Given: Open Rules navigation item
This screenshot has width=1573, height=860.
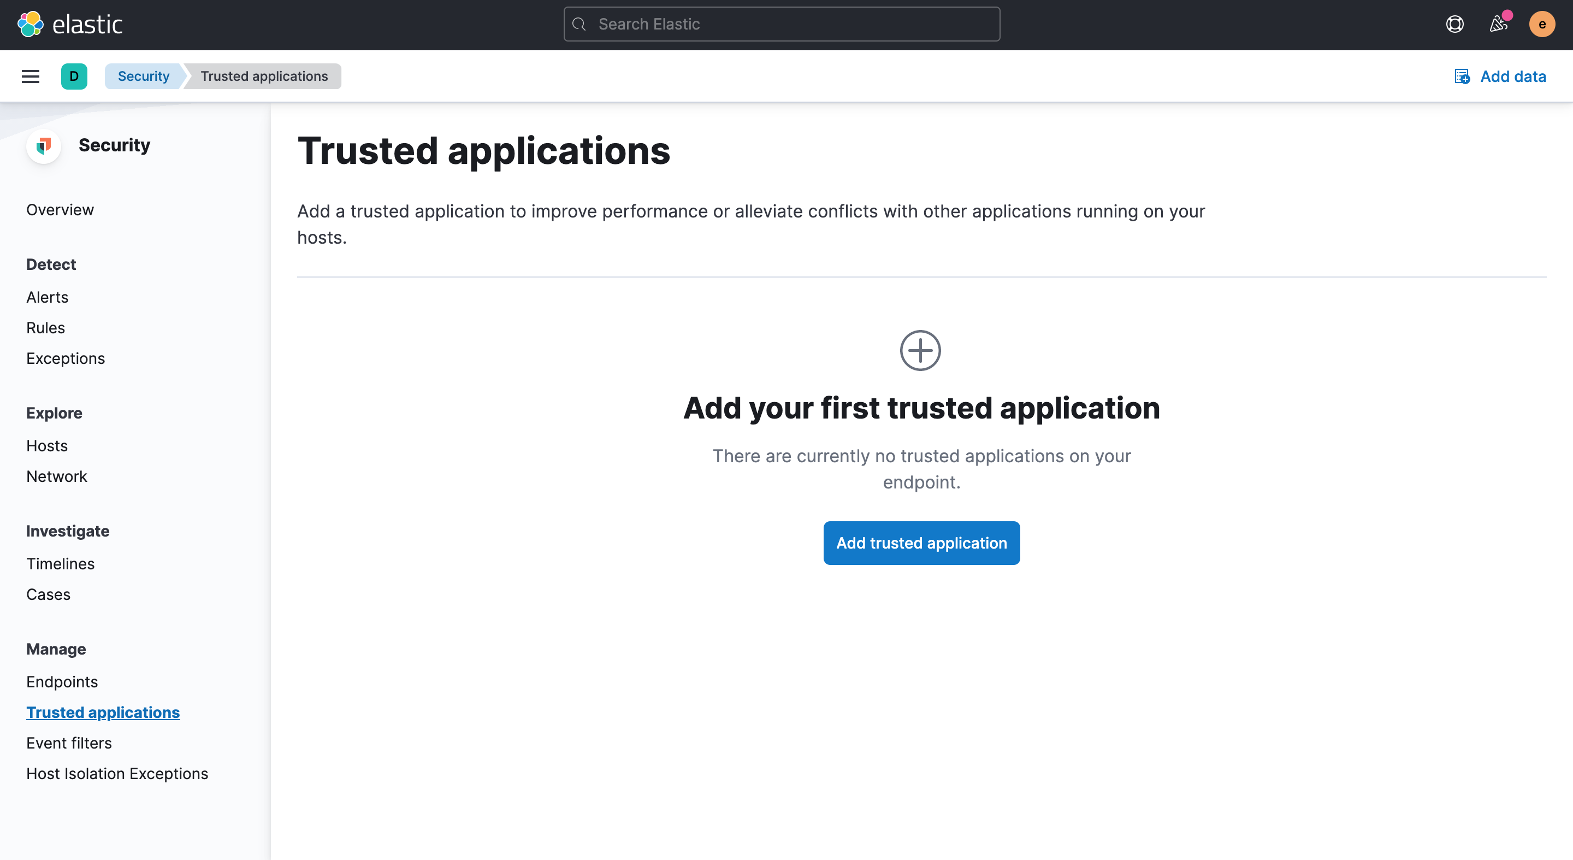Looking at the screenshot, I should 45,328.
